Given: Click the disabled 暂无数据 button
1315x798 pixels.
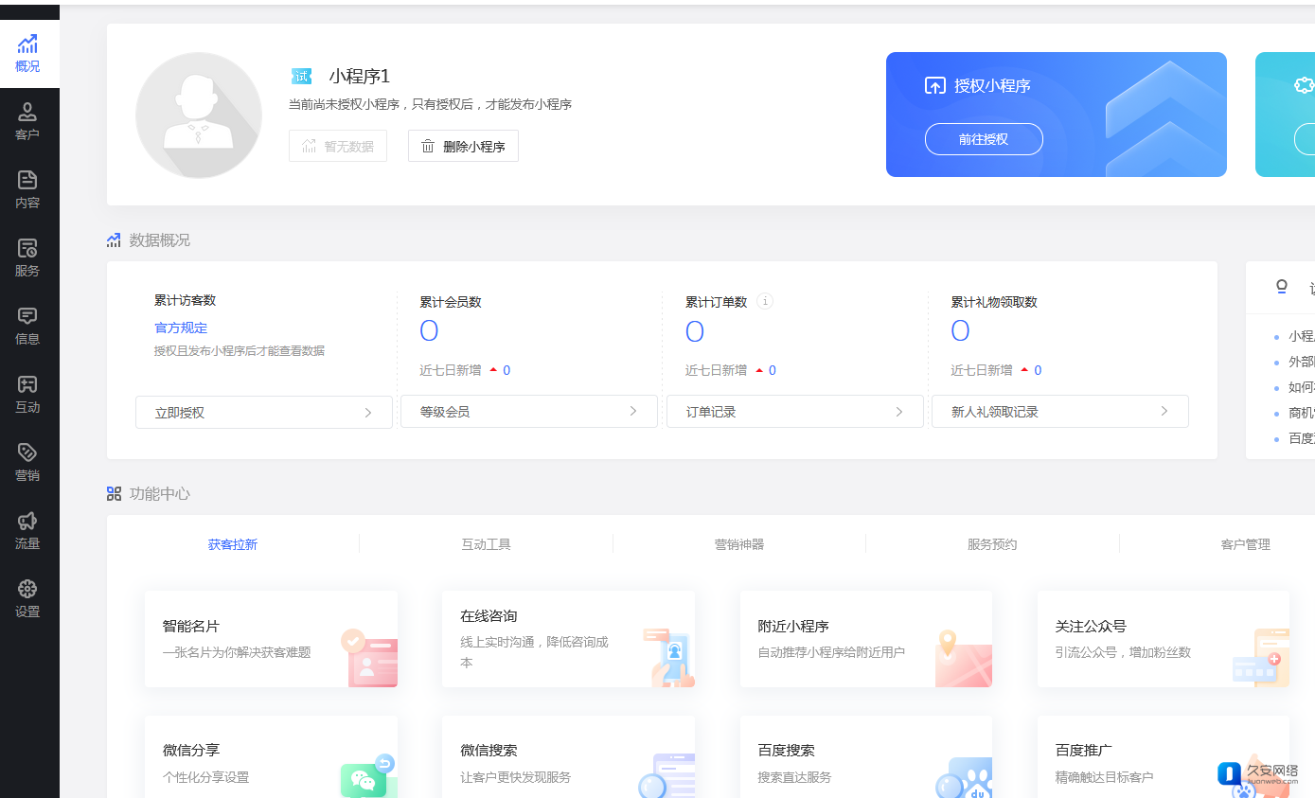Looking at the screenshot, I should pos(338,146).
